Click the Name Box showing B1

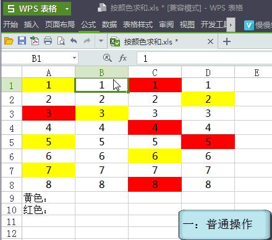[x=36, y=58]
